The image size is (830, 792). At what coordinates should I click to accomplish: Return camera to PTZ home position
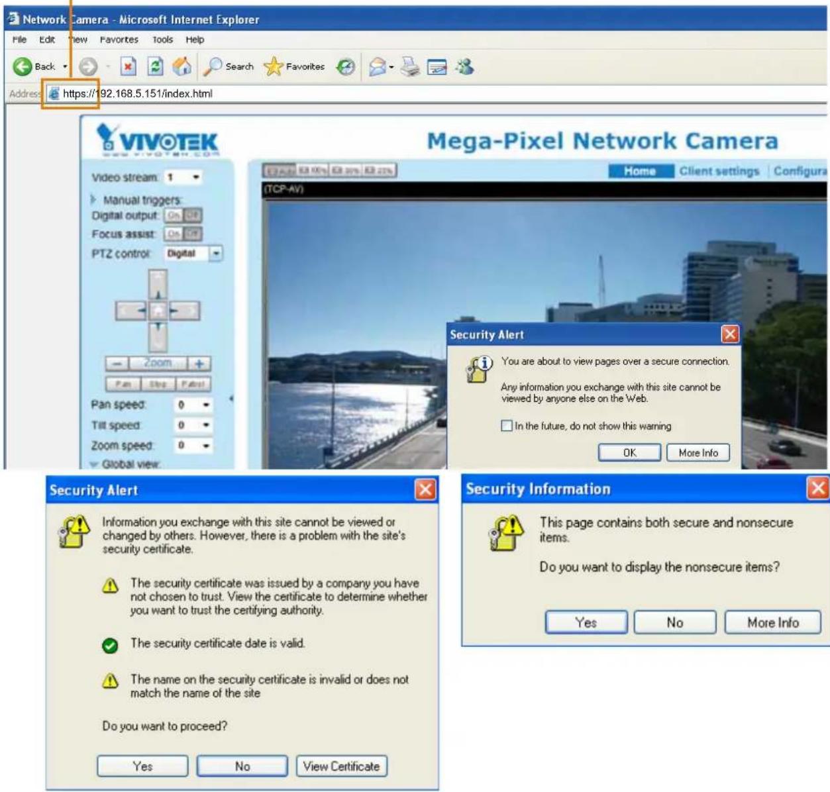[158, 311]
